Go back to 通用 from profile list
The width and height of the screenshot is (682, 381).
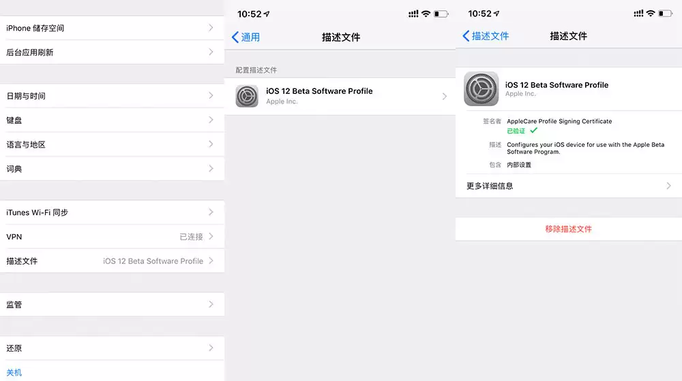coord(246,37)
